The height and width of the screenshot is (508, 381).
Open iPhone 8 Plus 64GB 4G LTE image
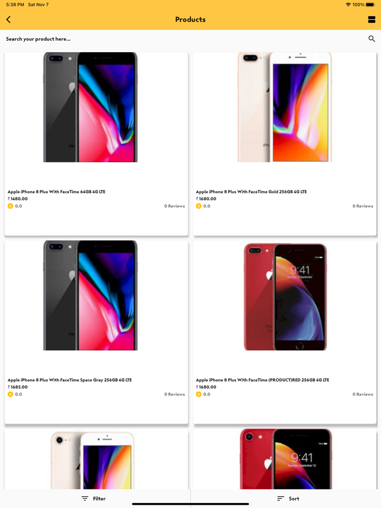coord(90,107)
